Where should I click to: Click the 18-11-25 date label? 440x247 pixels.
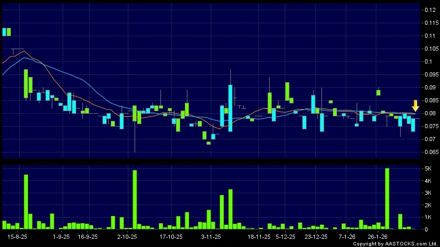259,237
